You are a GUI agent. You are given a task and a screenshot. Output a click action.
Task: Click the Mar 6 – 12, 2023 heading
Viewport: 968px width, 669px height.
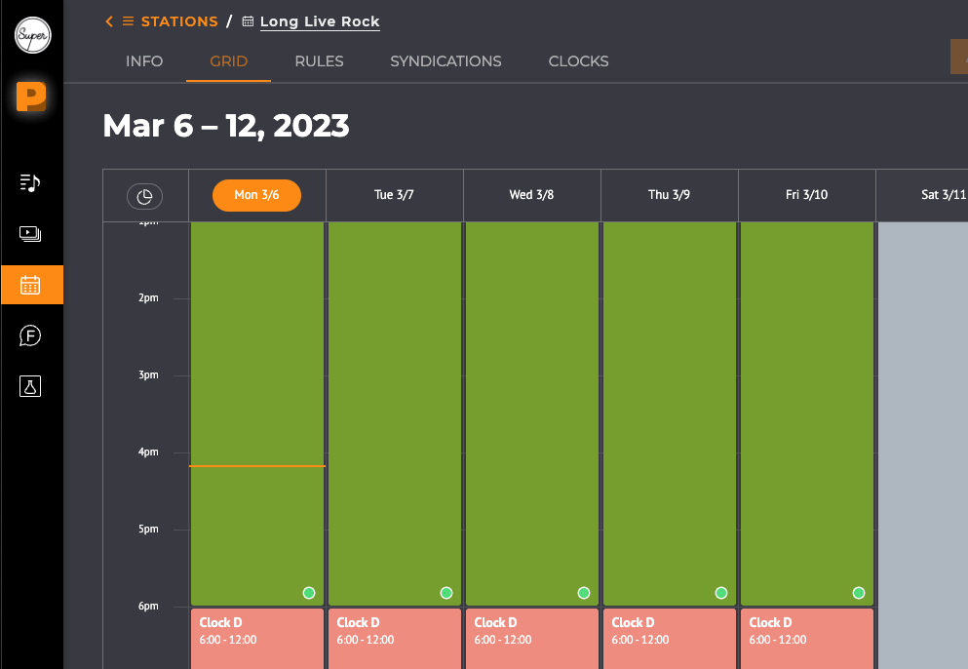click(226, 126)
